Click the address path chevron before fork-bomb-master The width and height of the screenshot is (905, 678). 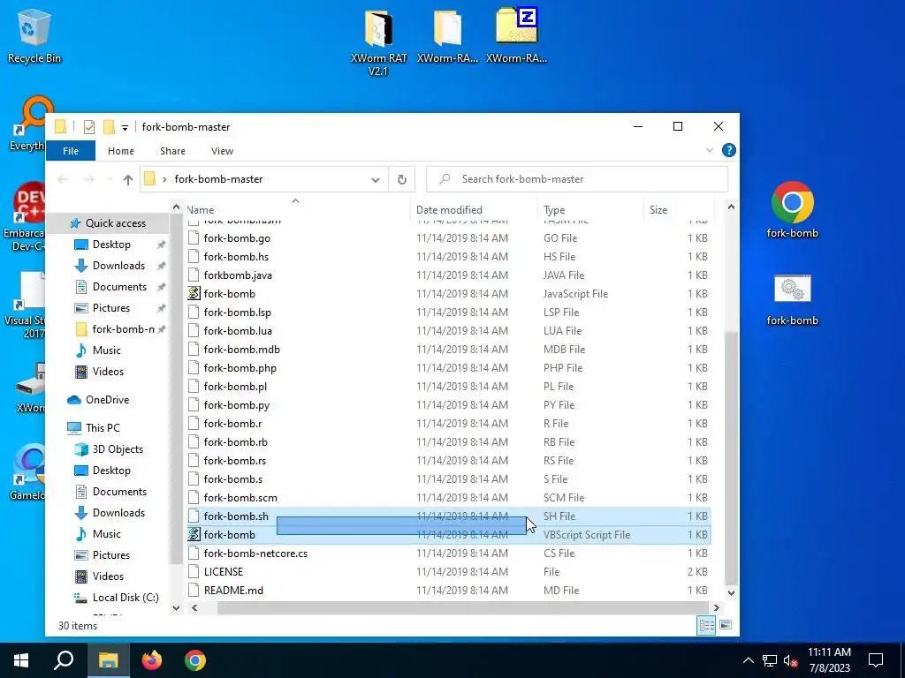[164, 179]
